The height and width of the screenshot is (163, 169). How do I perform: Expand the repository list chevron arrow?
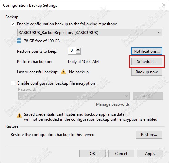pyautogui.click(x=159, y=33)
